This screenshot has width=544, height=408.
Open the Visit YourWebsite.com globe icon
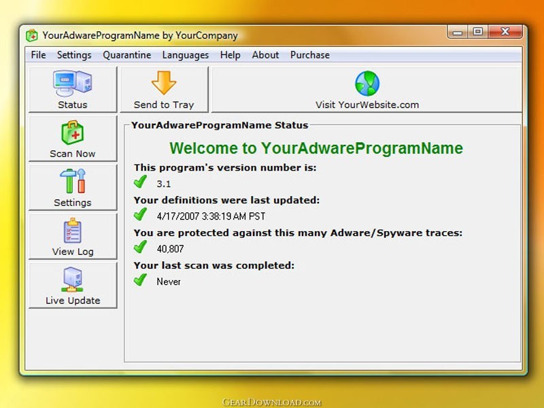367,83
